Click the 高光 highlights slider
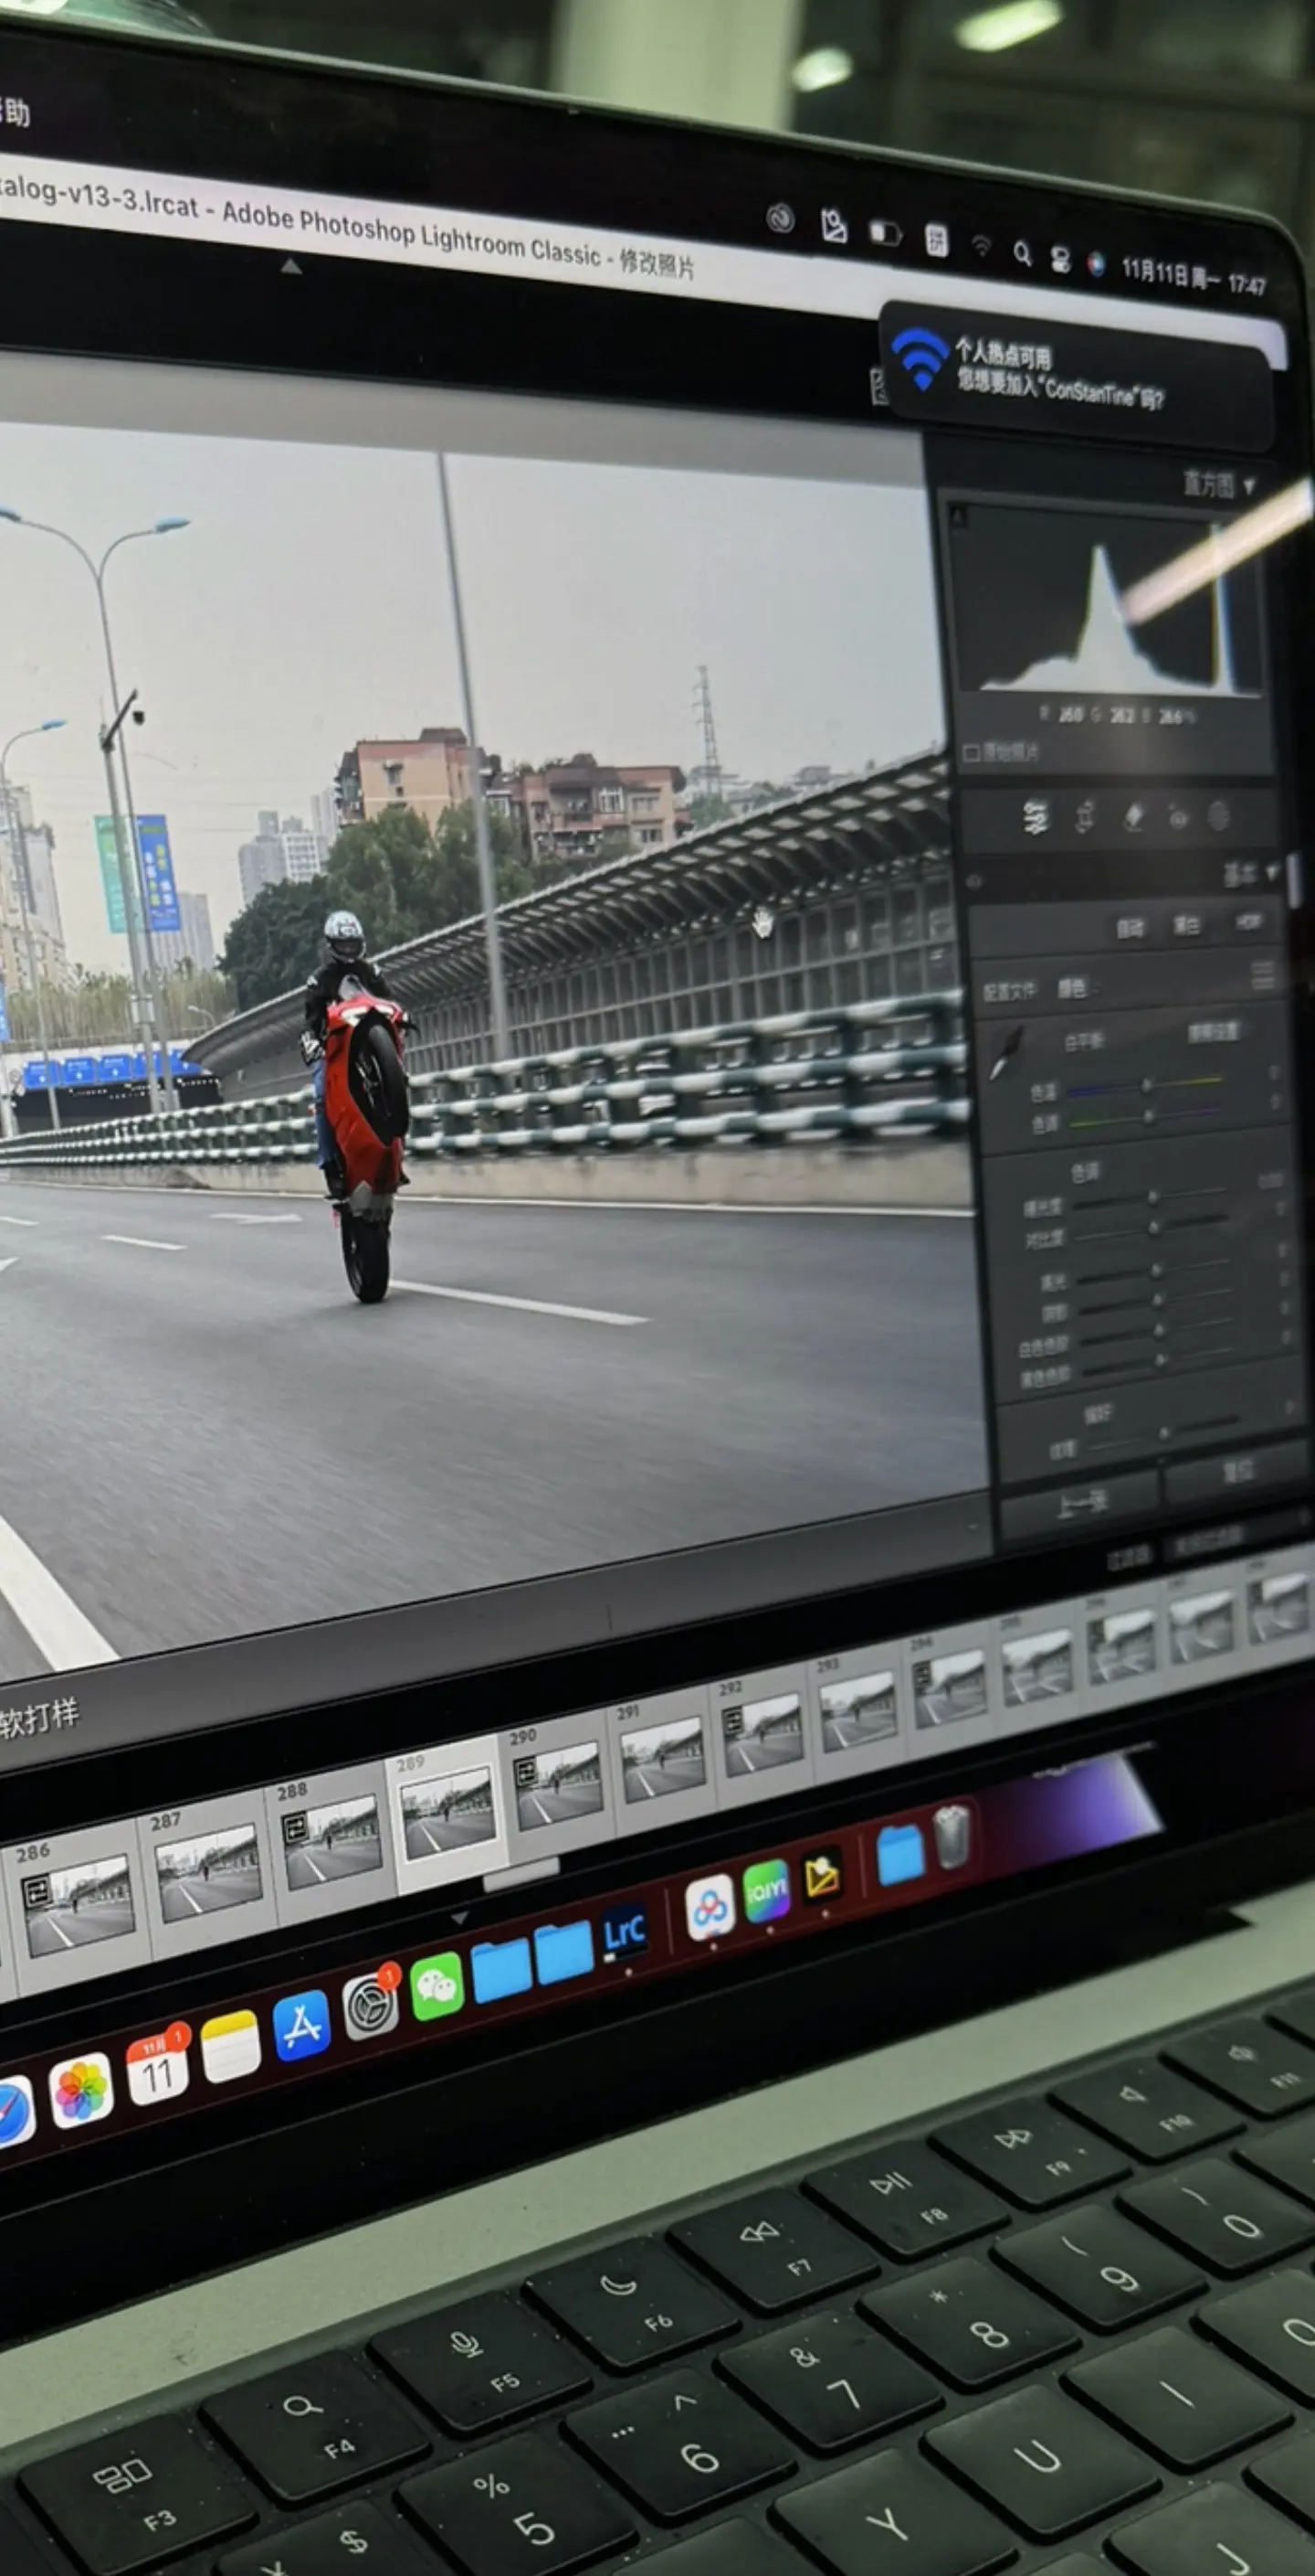Viewport: 1315px width, 2576px height. click(1156, 1272)
